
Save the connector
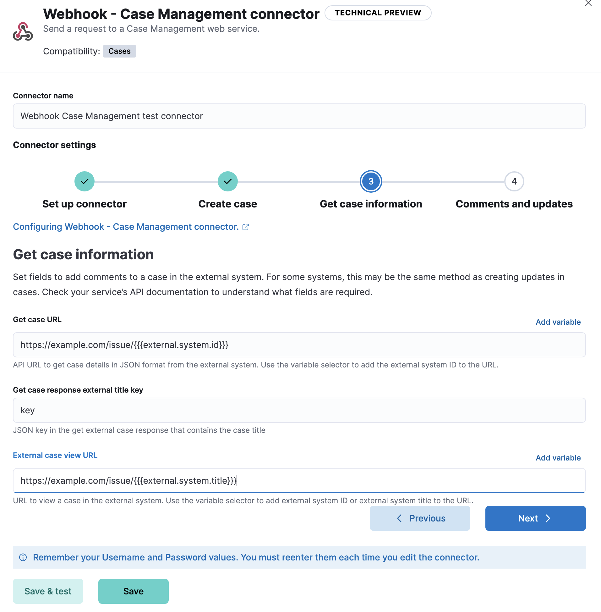[133, 591]
